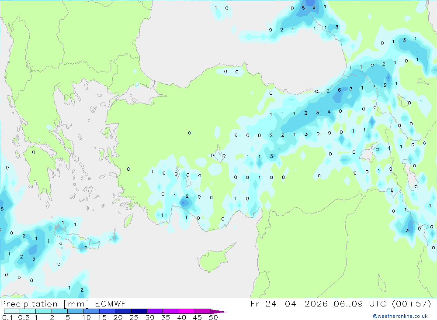
Task: Click the "Precipitation [mm]" title text
Action: point(45,304)
